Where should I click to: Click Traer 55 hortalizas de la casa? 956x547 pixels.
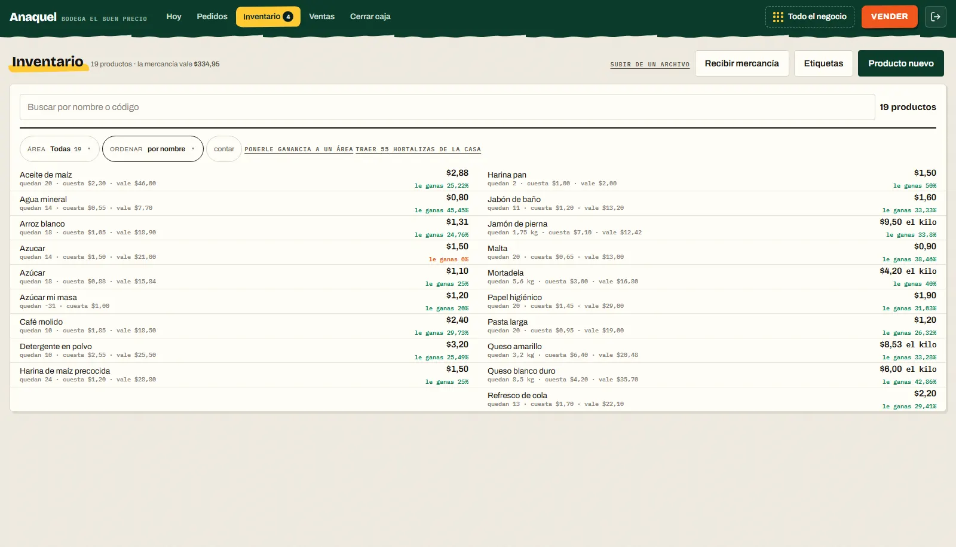point(418,149)
